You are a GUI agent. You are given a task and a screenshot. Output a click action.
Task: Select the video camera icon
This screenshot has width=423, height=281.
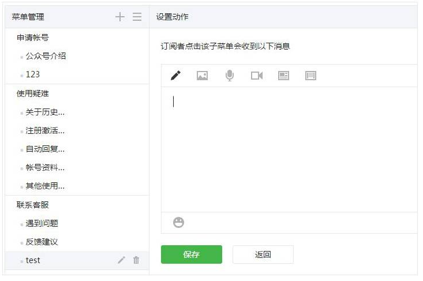click(257, 76)
